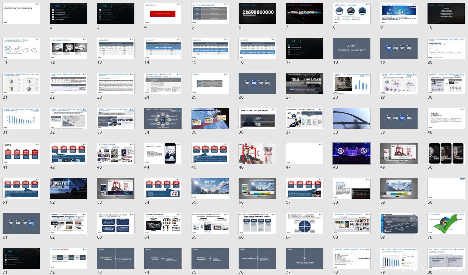Select slide 69 stock chart slide
This screenshot has width=468, height=275.
coord(399,223)
